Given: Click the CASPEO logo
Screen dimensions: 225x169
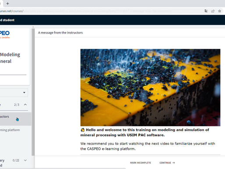Looking at the screenshot, I should pos(5,34).
